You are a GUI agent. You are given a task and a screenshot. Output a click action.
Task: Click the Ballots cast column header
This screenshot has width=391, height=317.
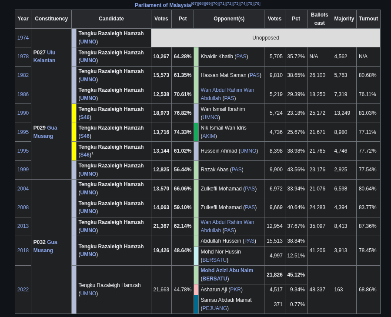point(319,19)
